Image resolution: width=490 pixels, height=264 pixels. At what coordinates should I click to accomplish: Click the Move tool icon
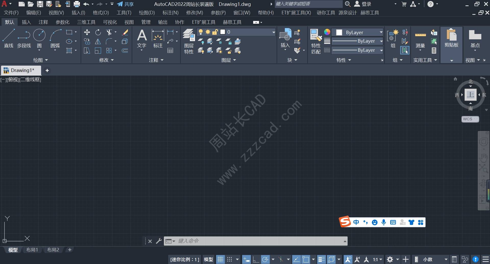pyautogui.click(x=87, y=32)
